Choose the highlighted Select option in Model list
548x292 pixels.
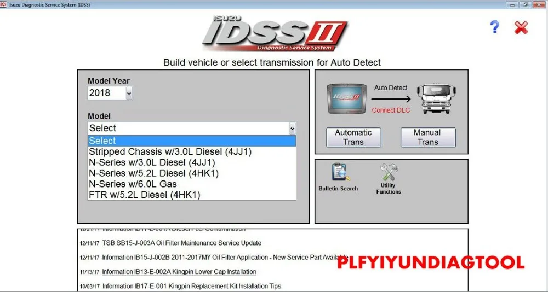(x=192, y=141)
